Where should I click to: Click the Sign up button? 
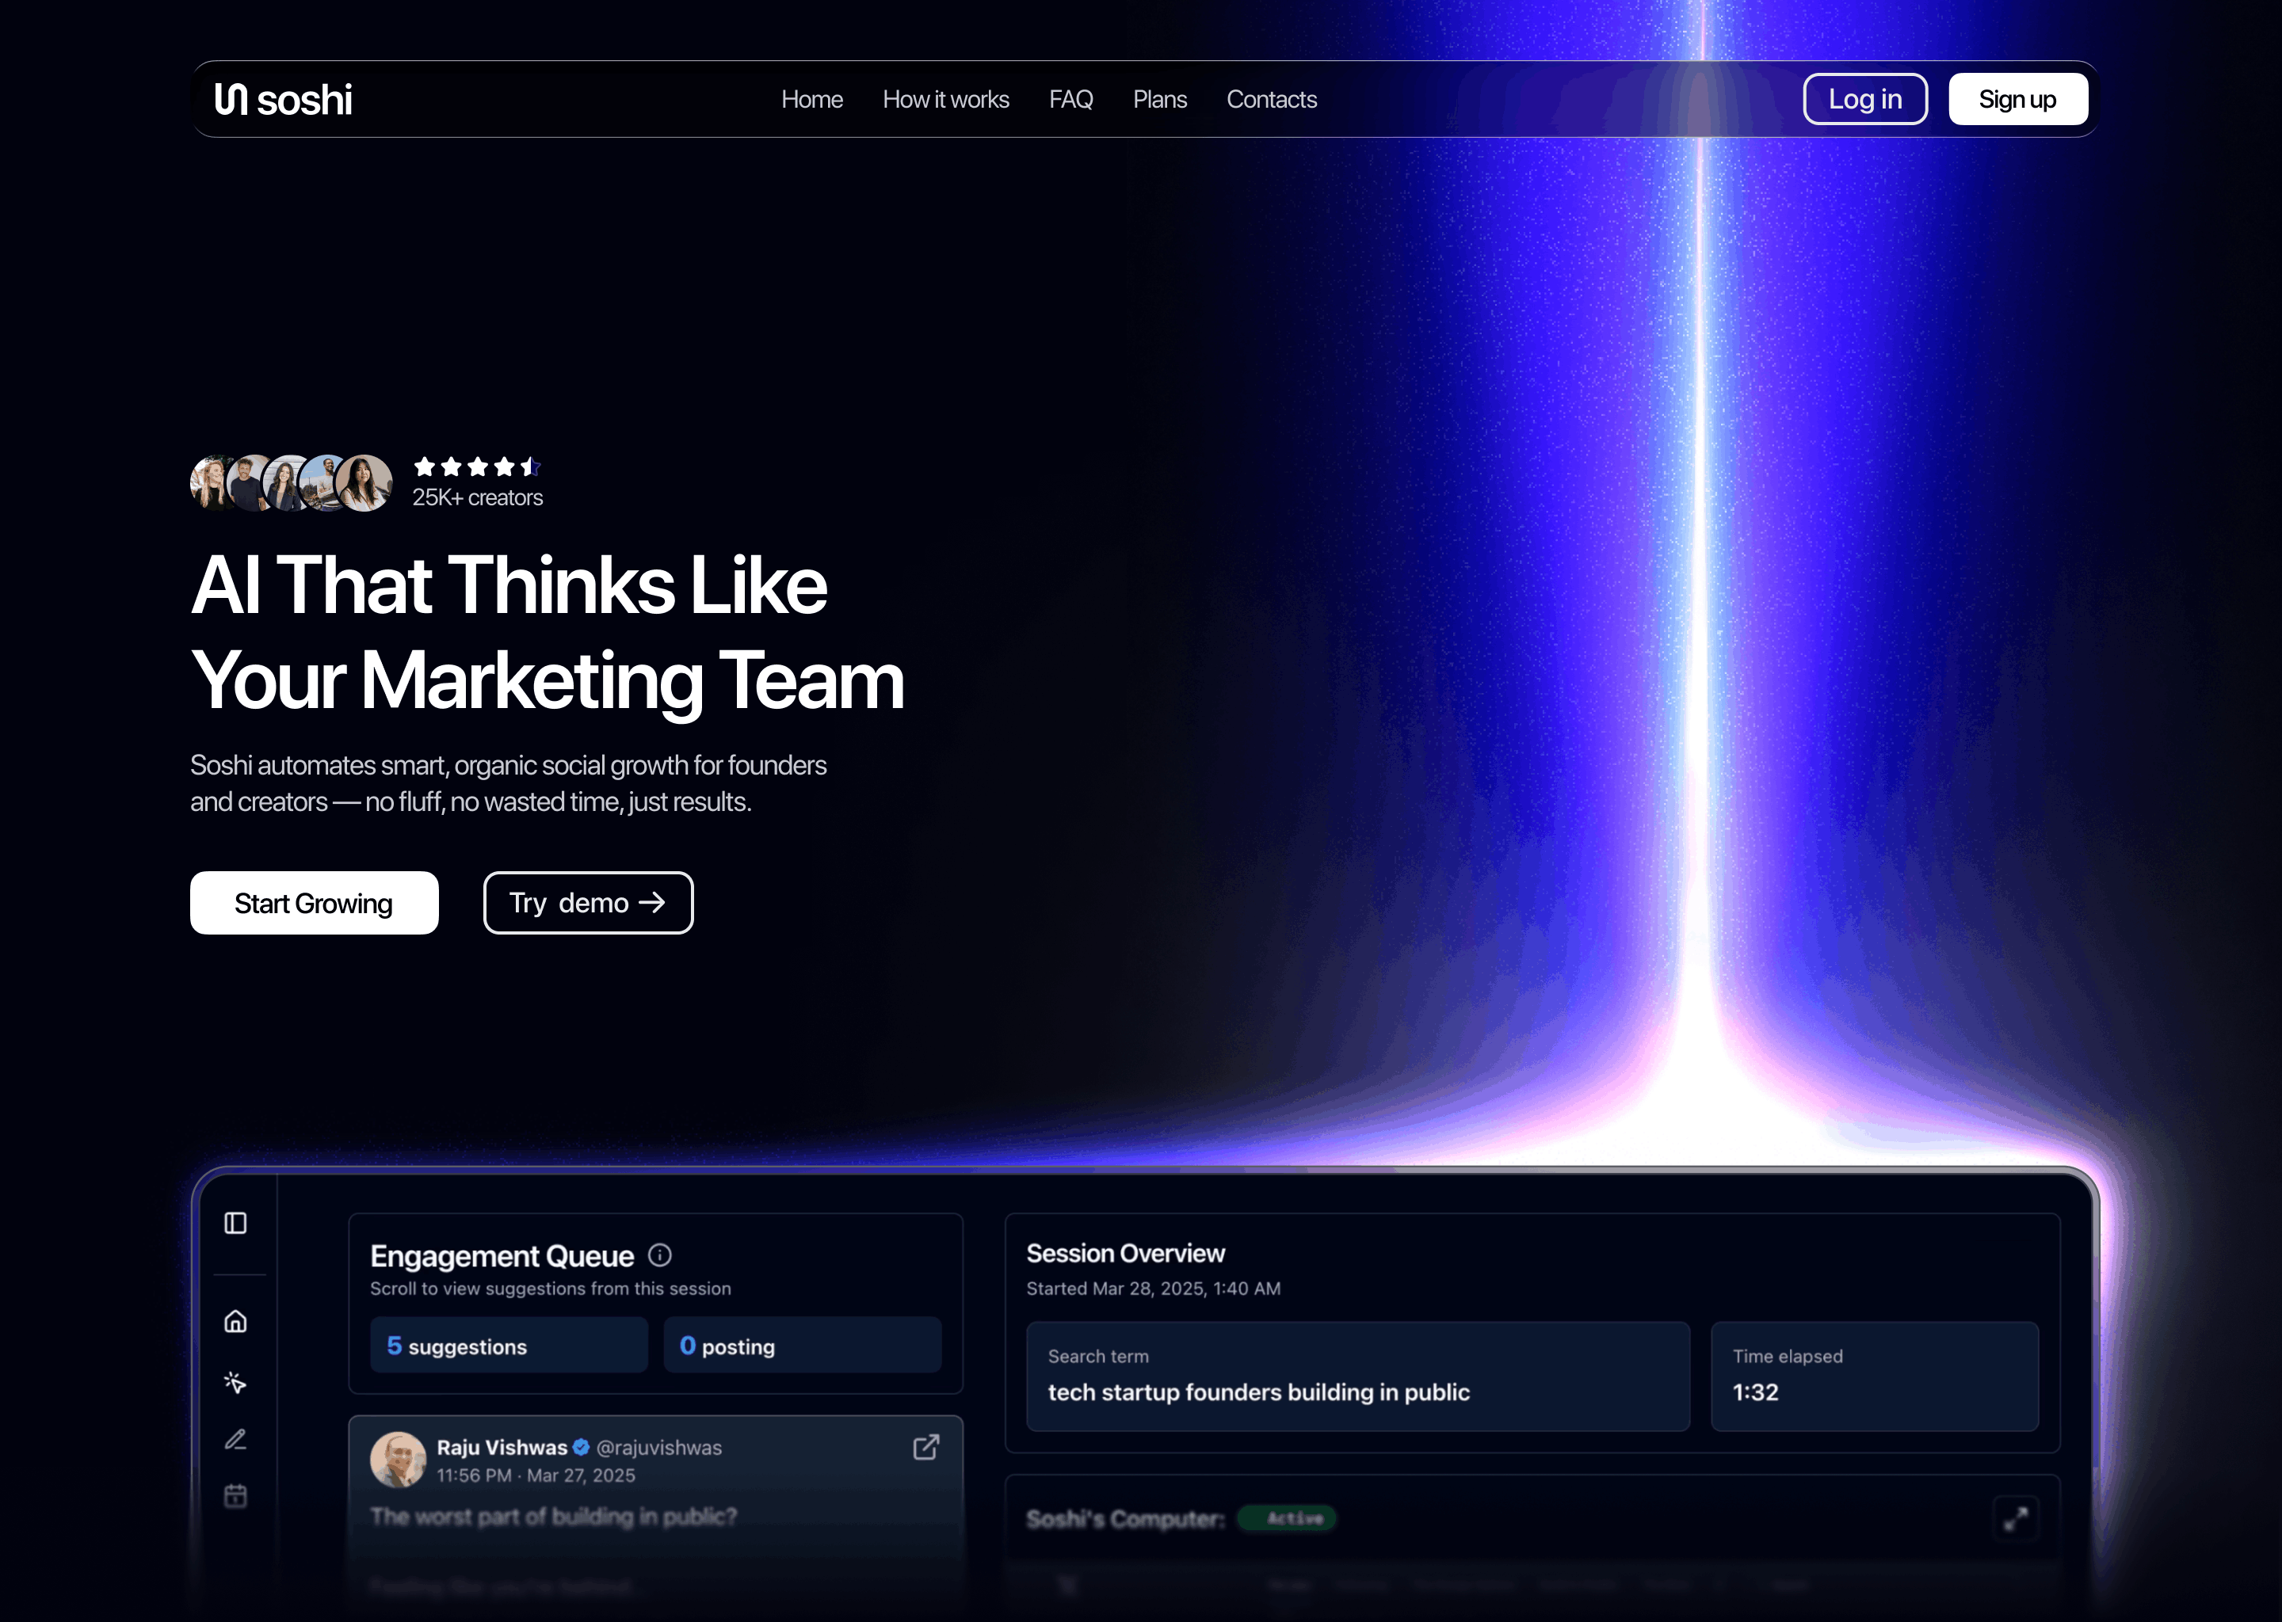2017,99
